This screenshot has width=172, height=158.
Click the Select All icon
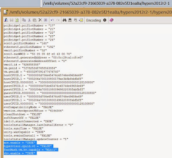pyautogui.click(x=46, y=20)
